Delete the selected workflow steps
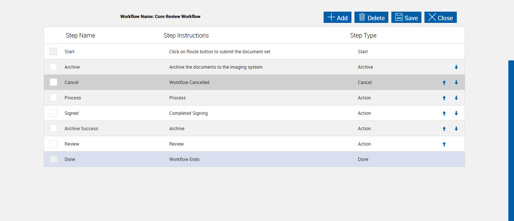 pos(371,18)
